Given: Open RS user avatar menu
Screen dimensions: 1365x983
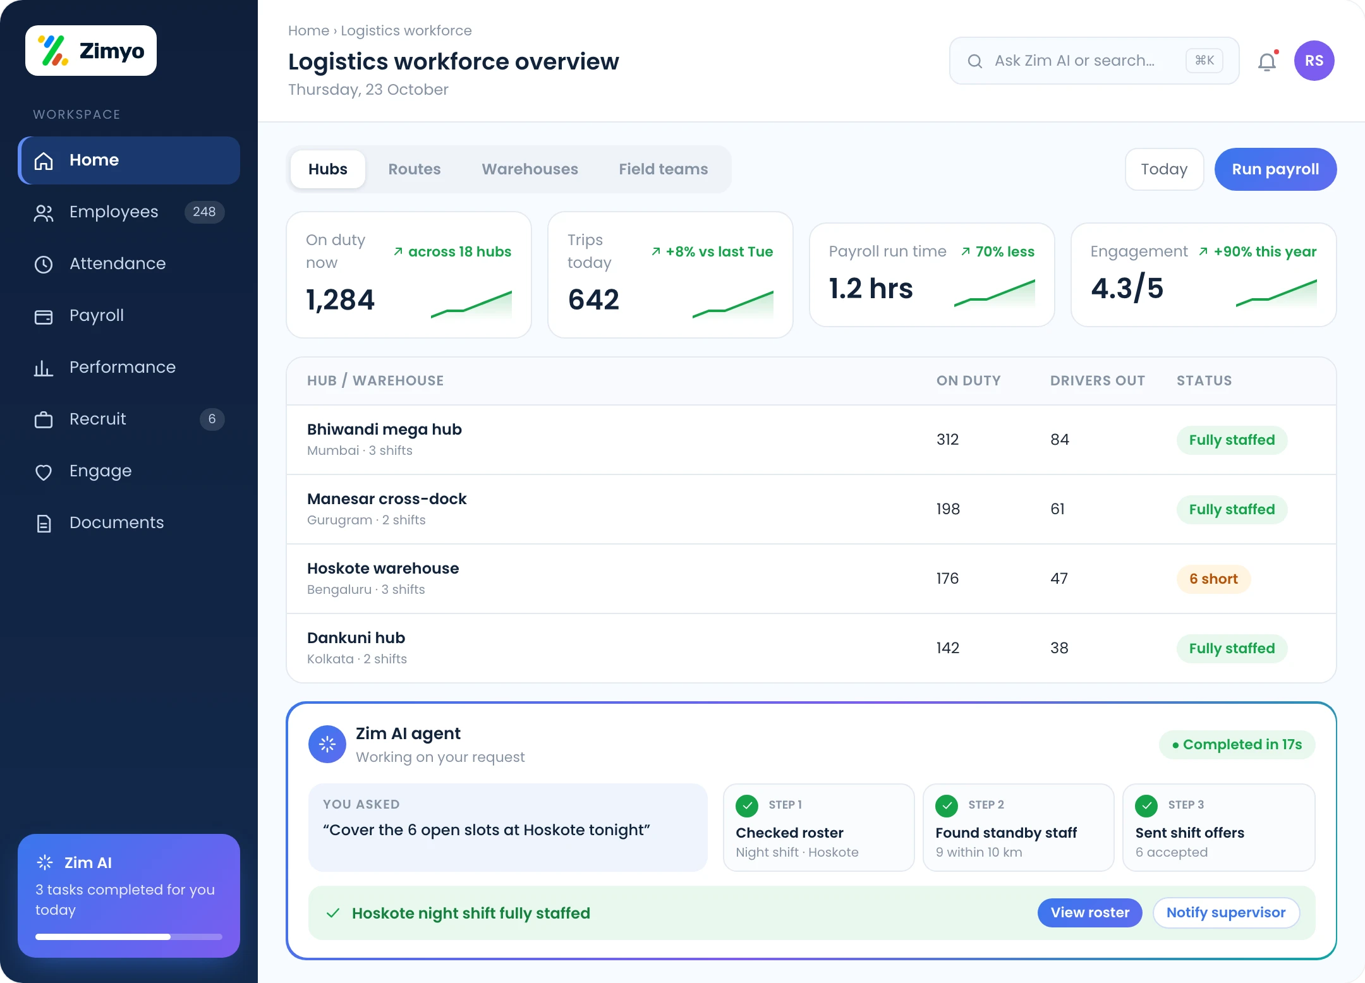Looking at the screenshot, I should [x=1314, y=61].
